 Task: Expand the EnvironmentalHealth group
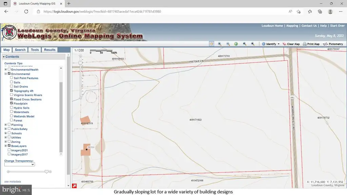[5, 69]
